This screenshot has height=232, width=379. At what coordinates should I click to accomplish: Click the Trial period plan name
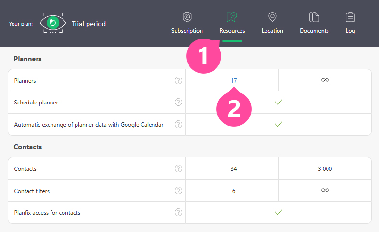point(88,24)
